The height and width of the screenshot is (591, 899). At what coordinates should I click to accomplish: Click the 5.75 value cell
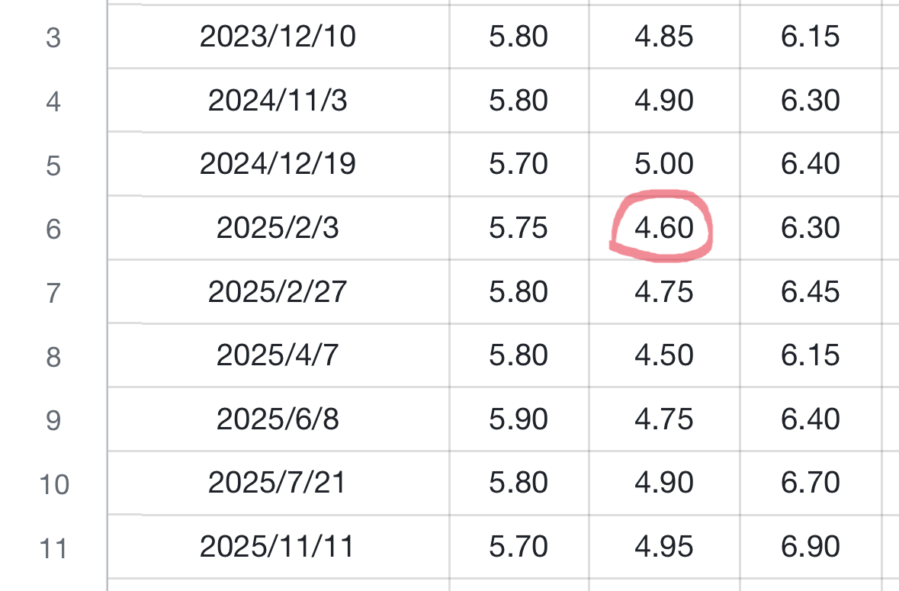pyautogui.click(x=519, y=228)
